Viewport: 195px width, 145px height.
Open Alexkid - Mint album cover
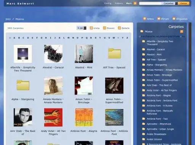pos(84,54)
